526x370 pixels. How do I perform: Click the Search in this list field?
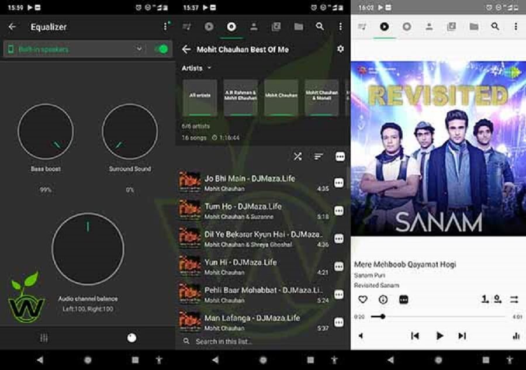coord(264,341)
